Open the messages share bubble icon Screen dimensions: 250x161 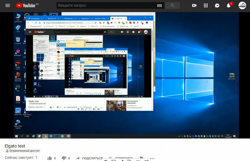(217, 5)
